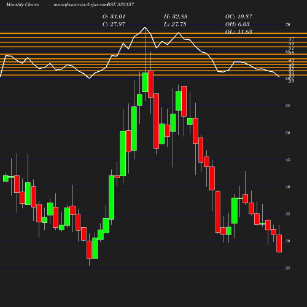Click the first green candle on the left
307x307 pixels.
tap(6, 178)
